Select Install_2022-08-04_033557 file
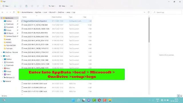 click(x=56, y=60)
